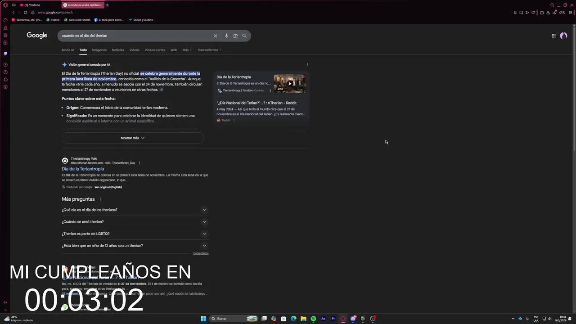Open Premiere Pro from the taskbar
The image size is (576, 324).
[333, 319]
